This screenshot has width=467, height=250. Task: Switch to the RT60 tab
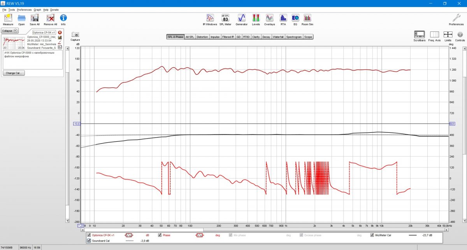246,37
